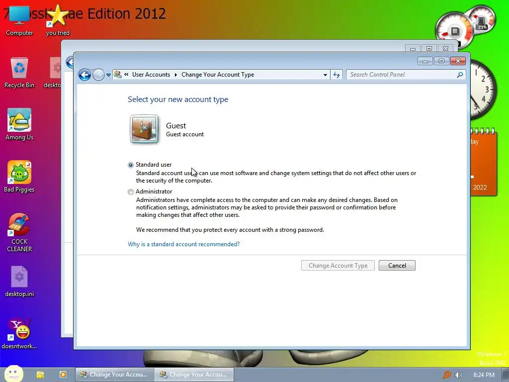Close the background window behind the dialog
The height and width of the screenshot is (382, 509).
click(x=446, y=48)
